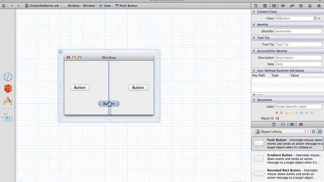
Task: Show the File Template library
Action: (274, 124)
